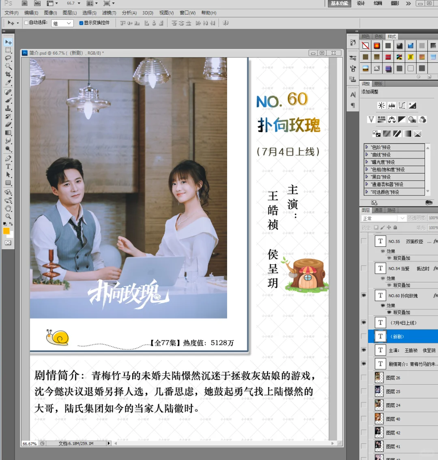This screenshot has width=438, height=460.
Task: Open the 滤镜(T) menu
Action: point(109,13)
